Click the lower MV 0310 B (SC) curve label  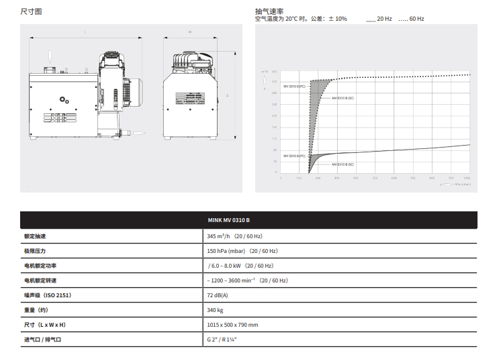pos(343,164)
